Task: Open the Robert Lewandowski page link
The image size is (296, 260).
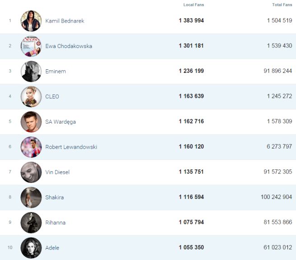Action: click(71, 147)
